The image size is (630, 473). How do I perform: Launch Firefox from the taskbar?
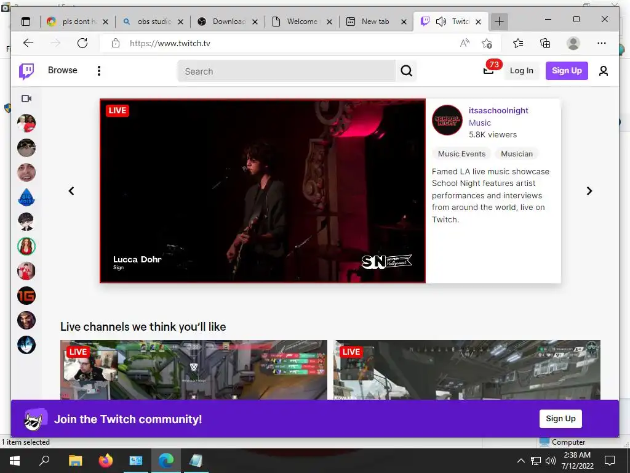coord(106,461)
